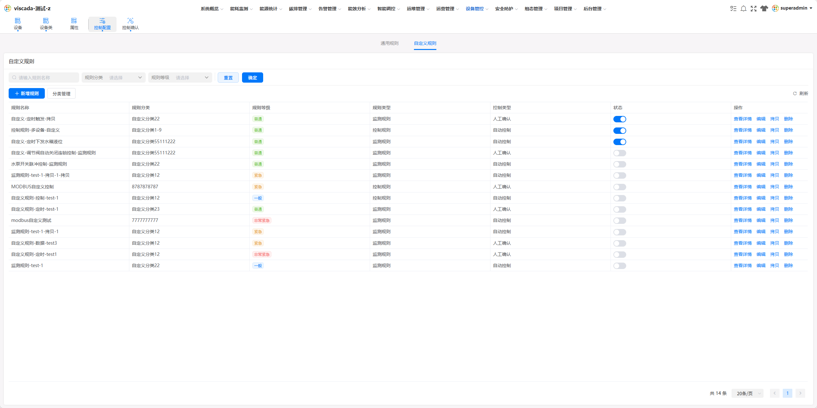Turn on the 监测规则-test-1 switch
This screenshot has height=408, width=817.
coord(620,266)
